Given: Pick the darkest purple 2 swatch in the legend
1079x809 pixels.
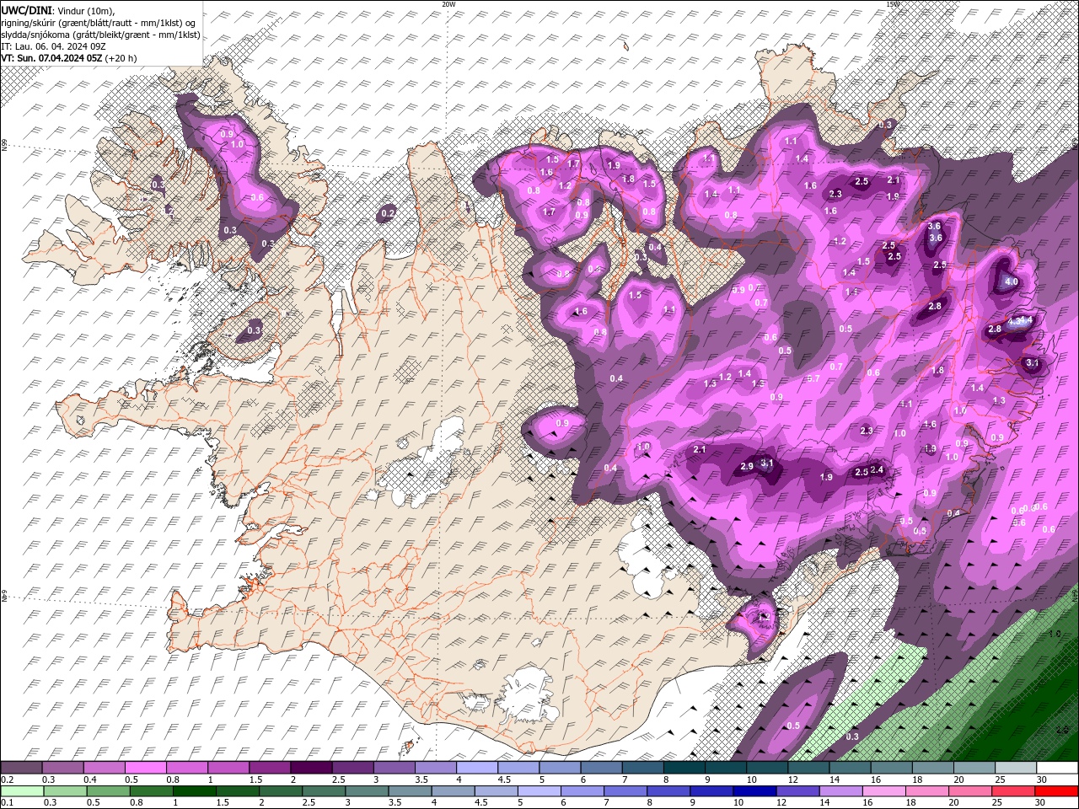Looking at the screenshot, I should (x=311, y=769).
